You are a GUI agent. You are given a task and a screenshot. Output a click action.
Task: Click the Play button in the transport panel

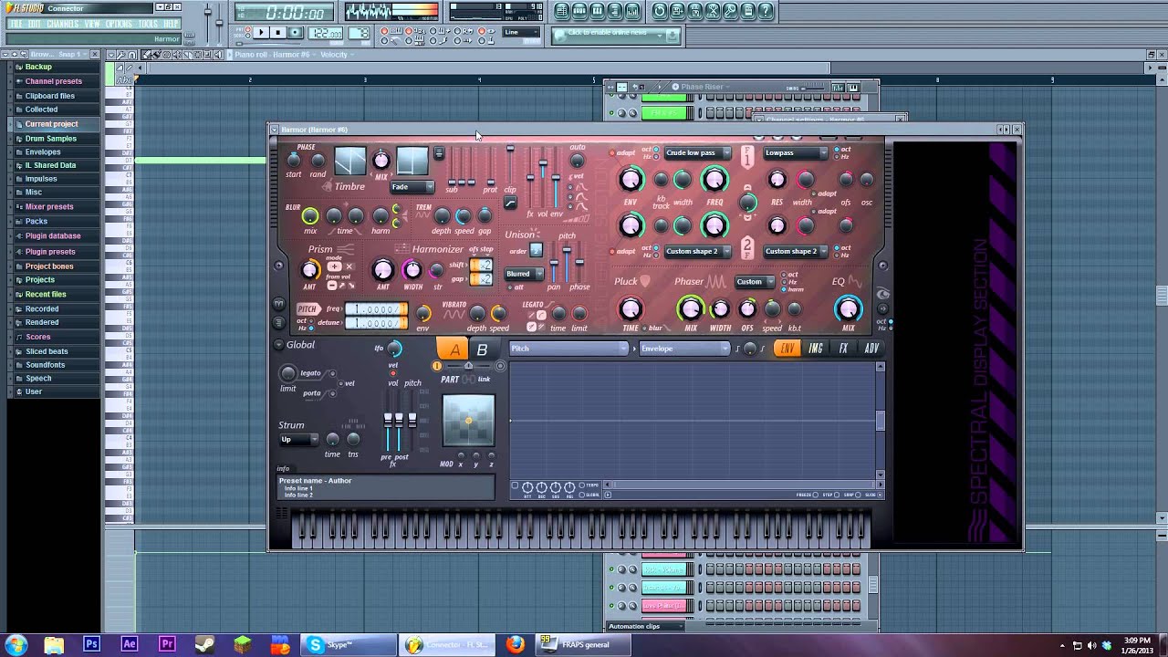click(x=260, y=33)
